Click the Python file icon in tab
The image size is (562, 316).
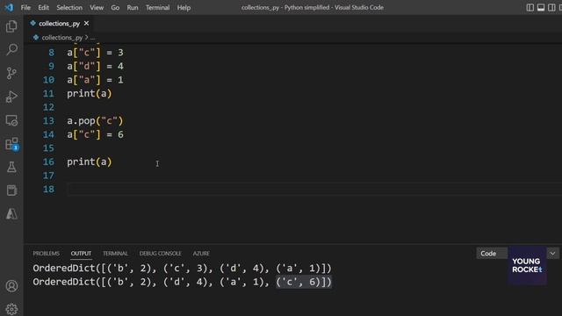coord(33,24)
